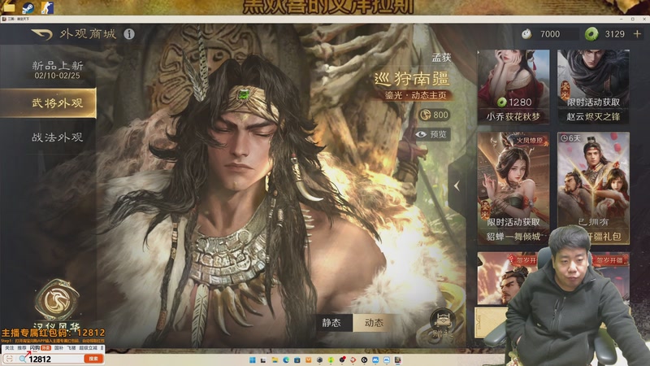Click the 鎏光·动态主页 tag
Viewport: 650px width, 366px height.
point(415,95)
